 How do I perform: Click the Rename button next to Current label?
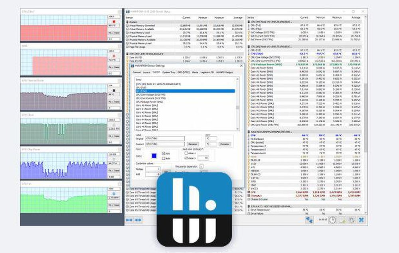pos(193,144)
